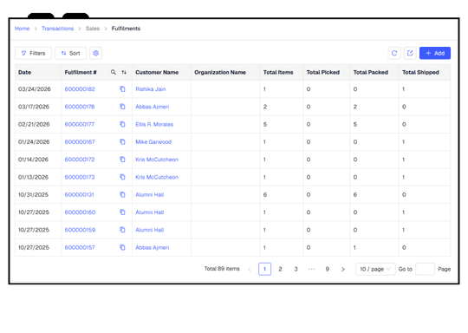Viewport: 468px width, 333px height.
Task: Copy fulfilment number 600000159
Action: [x=122, y=230]
